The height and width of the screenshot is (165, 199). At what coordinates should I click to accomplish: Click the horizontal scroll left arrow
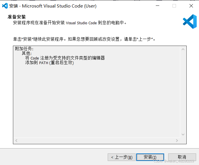click(x=16, y=140)
